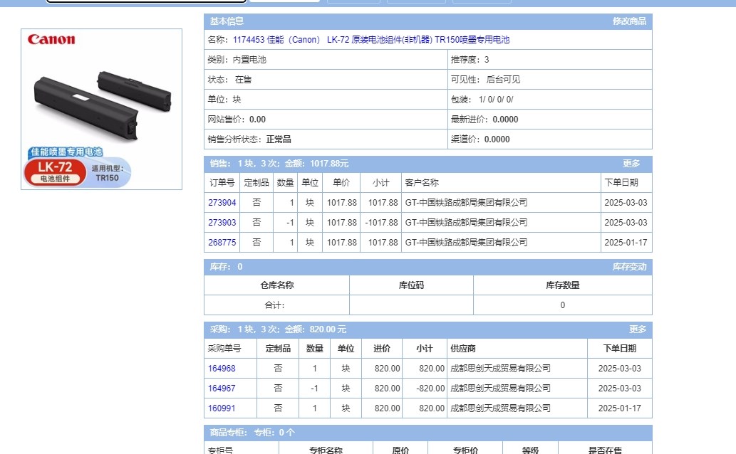The image size is (736, 454).
Task: Click the 修改商品 link in 基本信息 header
Action: (629, 21)
